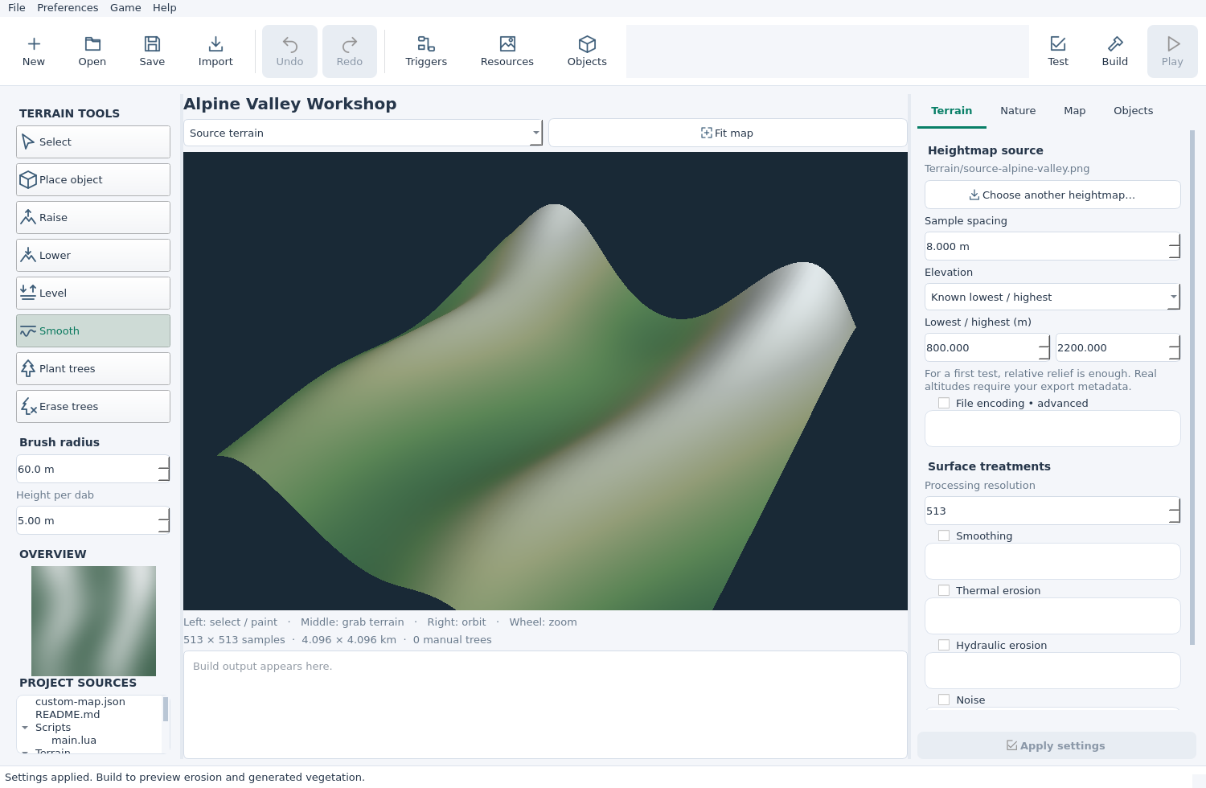Open the Resources manager
Screen dimensions: 1206x788
[507, 51]
